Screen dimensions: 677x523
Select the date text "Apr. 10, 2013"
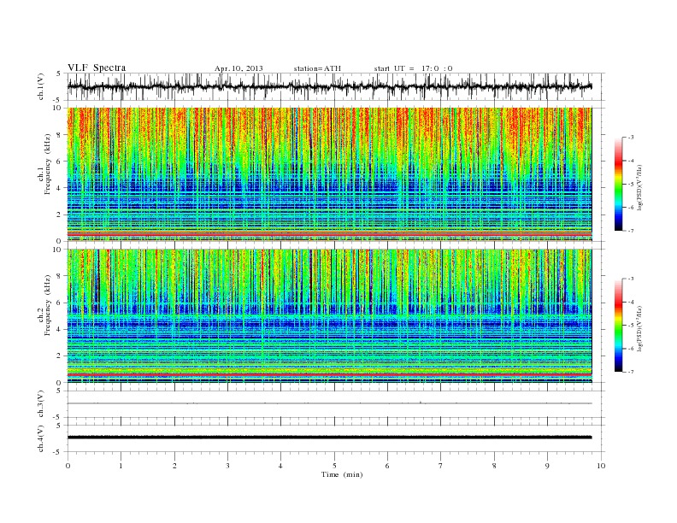tap(238, 68)
